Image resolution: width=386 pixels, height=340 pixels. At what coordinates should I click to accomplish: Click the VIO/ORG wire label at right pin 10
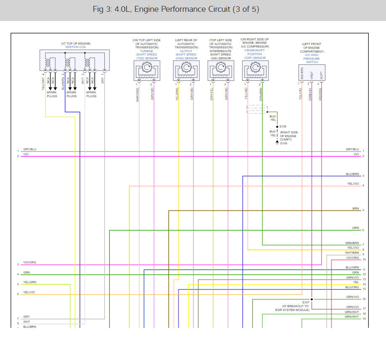coord(352,258)
